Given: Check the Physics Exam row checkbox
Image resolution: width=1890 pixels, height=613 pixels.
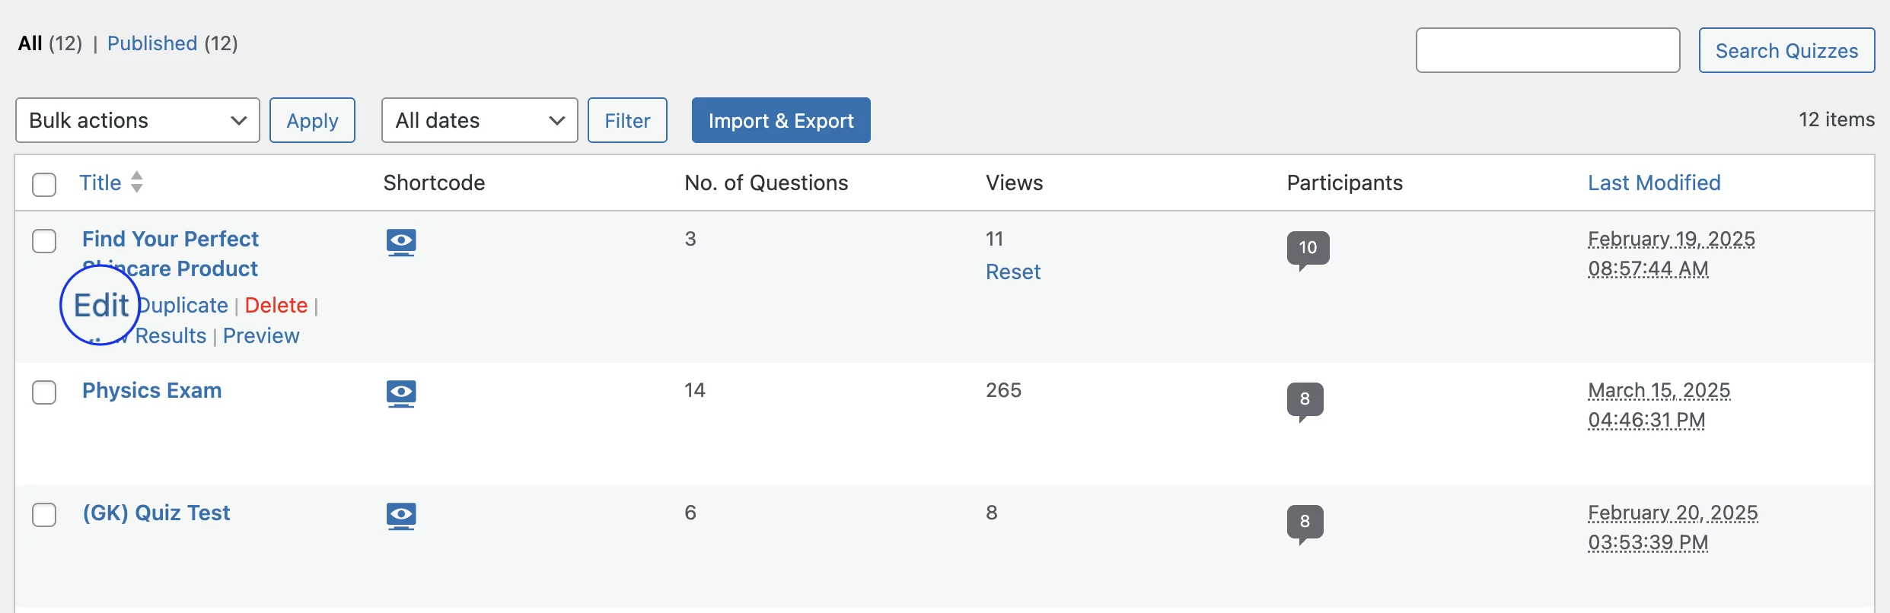Looking at the screenshot, I should 44,392.
